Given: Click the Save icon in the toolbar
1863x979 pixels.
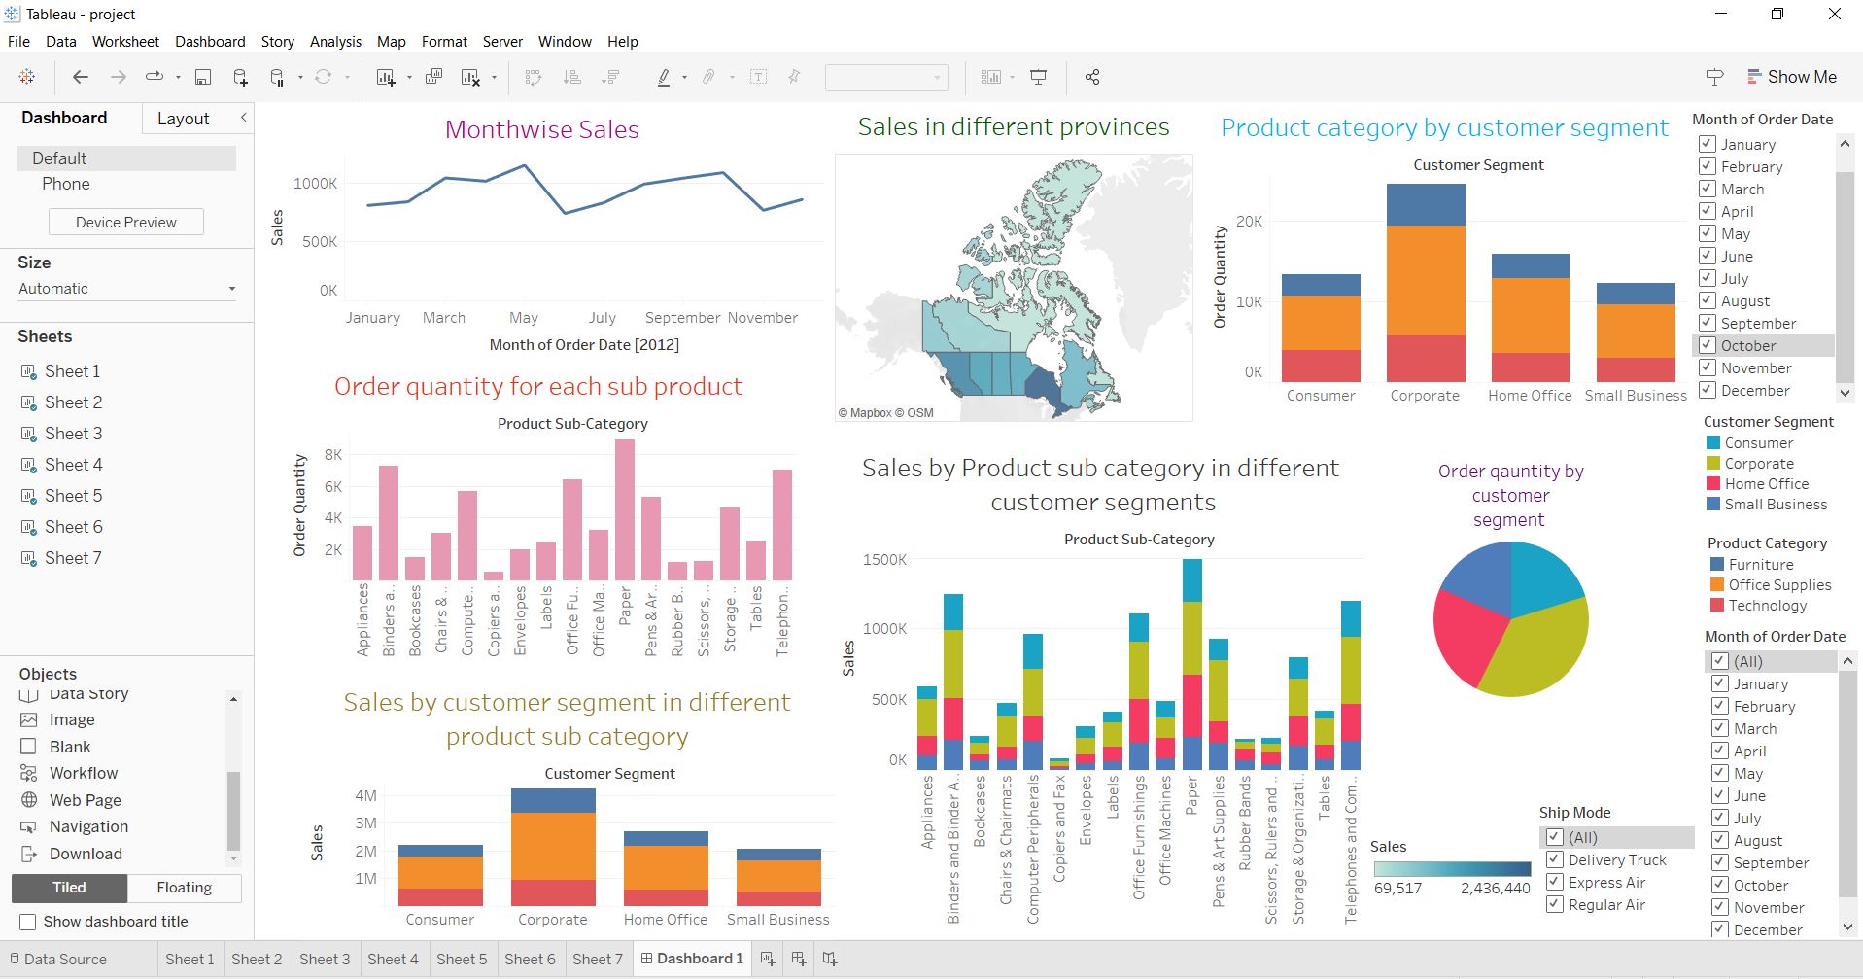Looking at the screenshot, I should coord(203,76).
